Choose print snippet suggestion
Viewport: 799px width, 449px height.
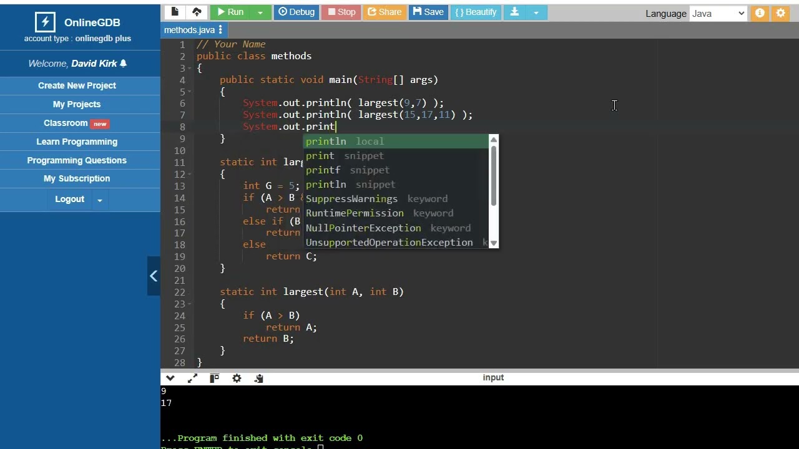click(396, 156)
